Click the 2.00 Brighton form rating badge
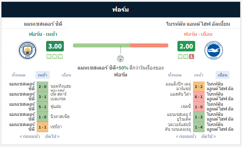 coord(186,46)
